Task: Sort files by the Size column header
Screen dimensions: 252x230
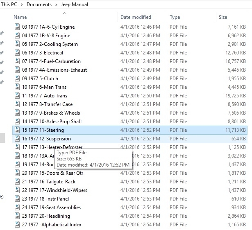Action: click(223, 17)
